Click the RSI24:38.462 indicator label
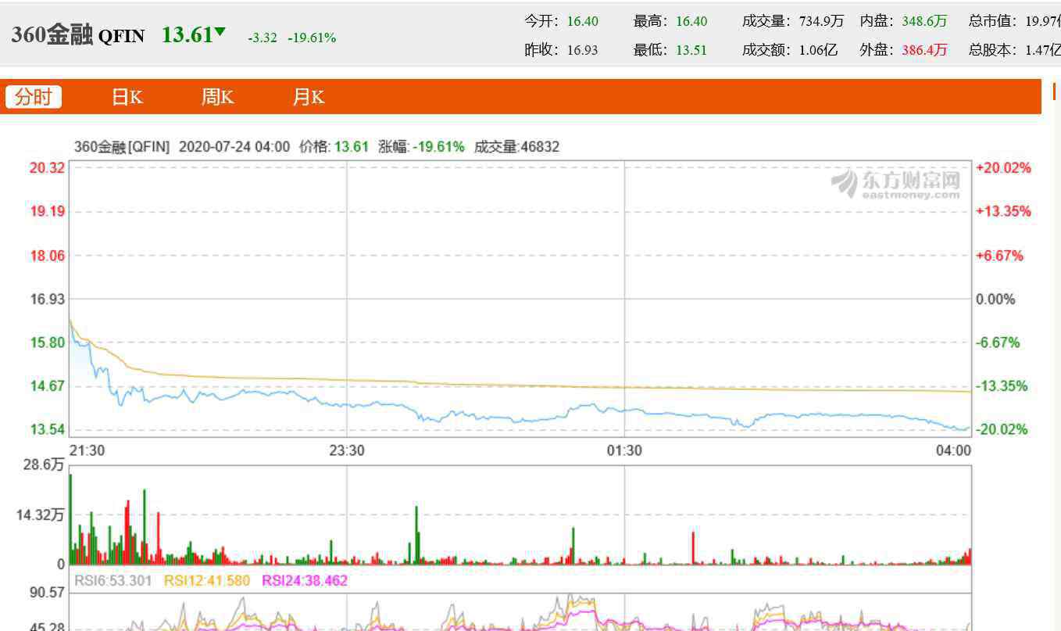 tap(305, 580)
